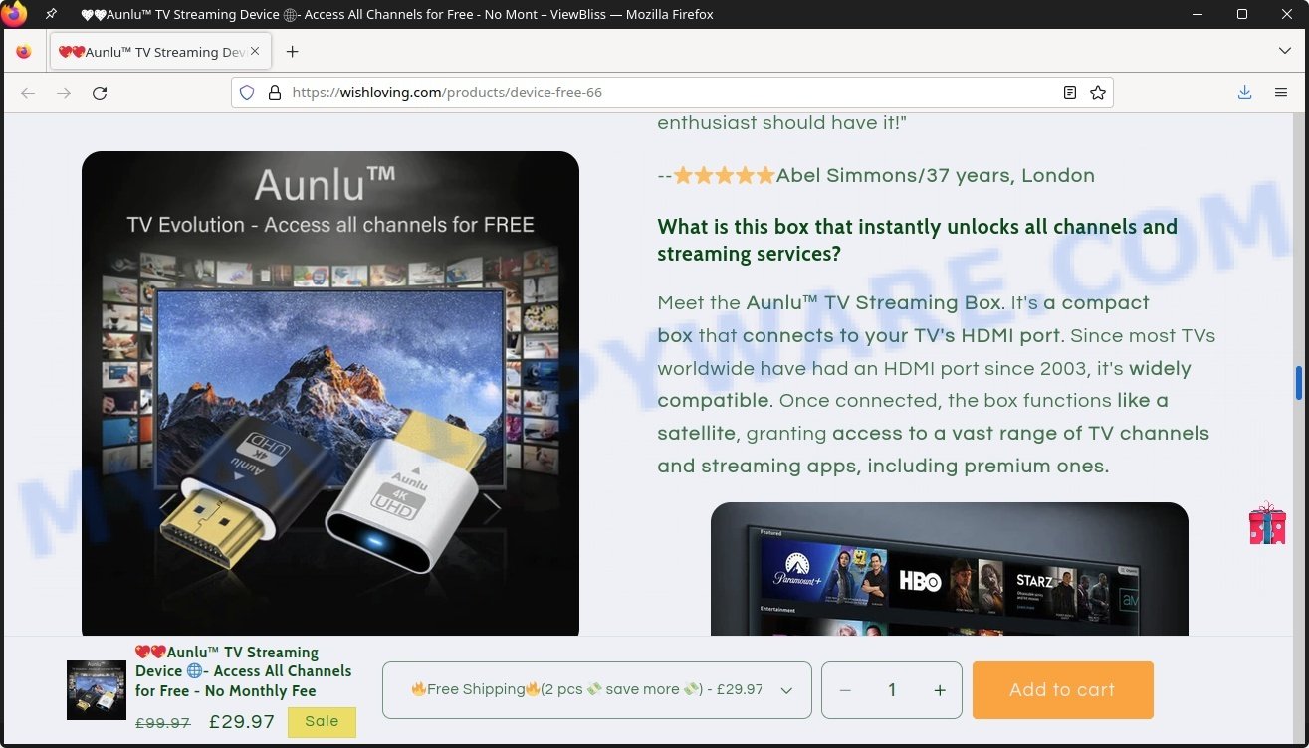Click the small product thumbnail in sticky bar
The width and height of the screenshot is (1309, 748).
click(97, 690)
